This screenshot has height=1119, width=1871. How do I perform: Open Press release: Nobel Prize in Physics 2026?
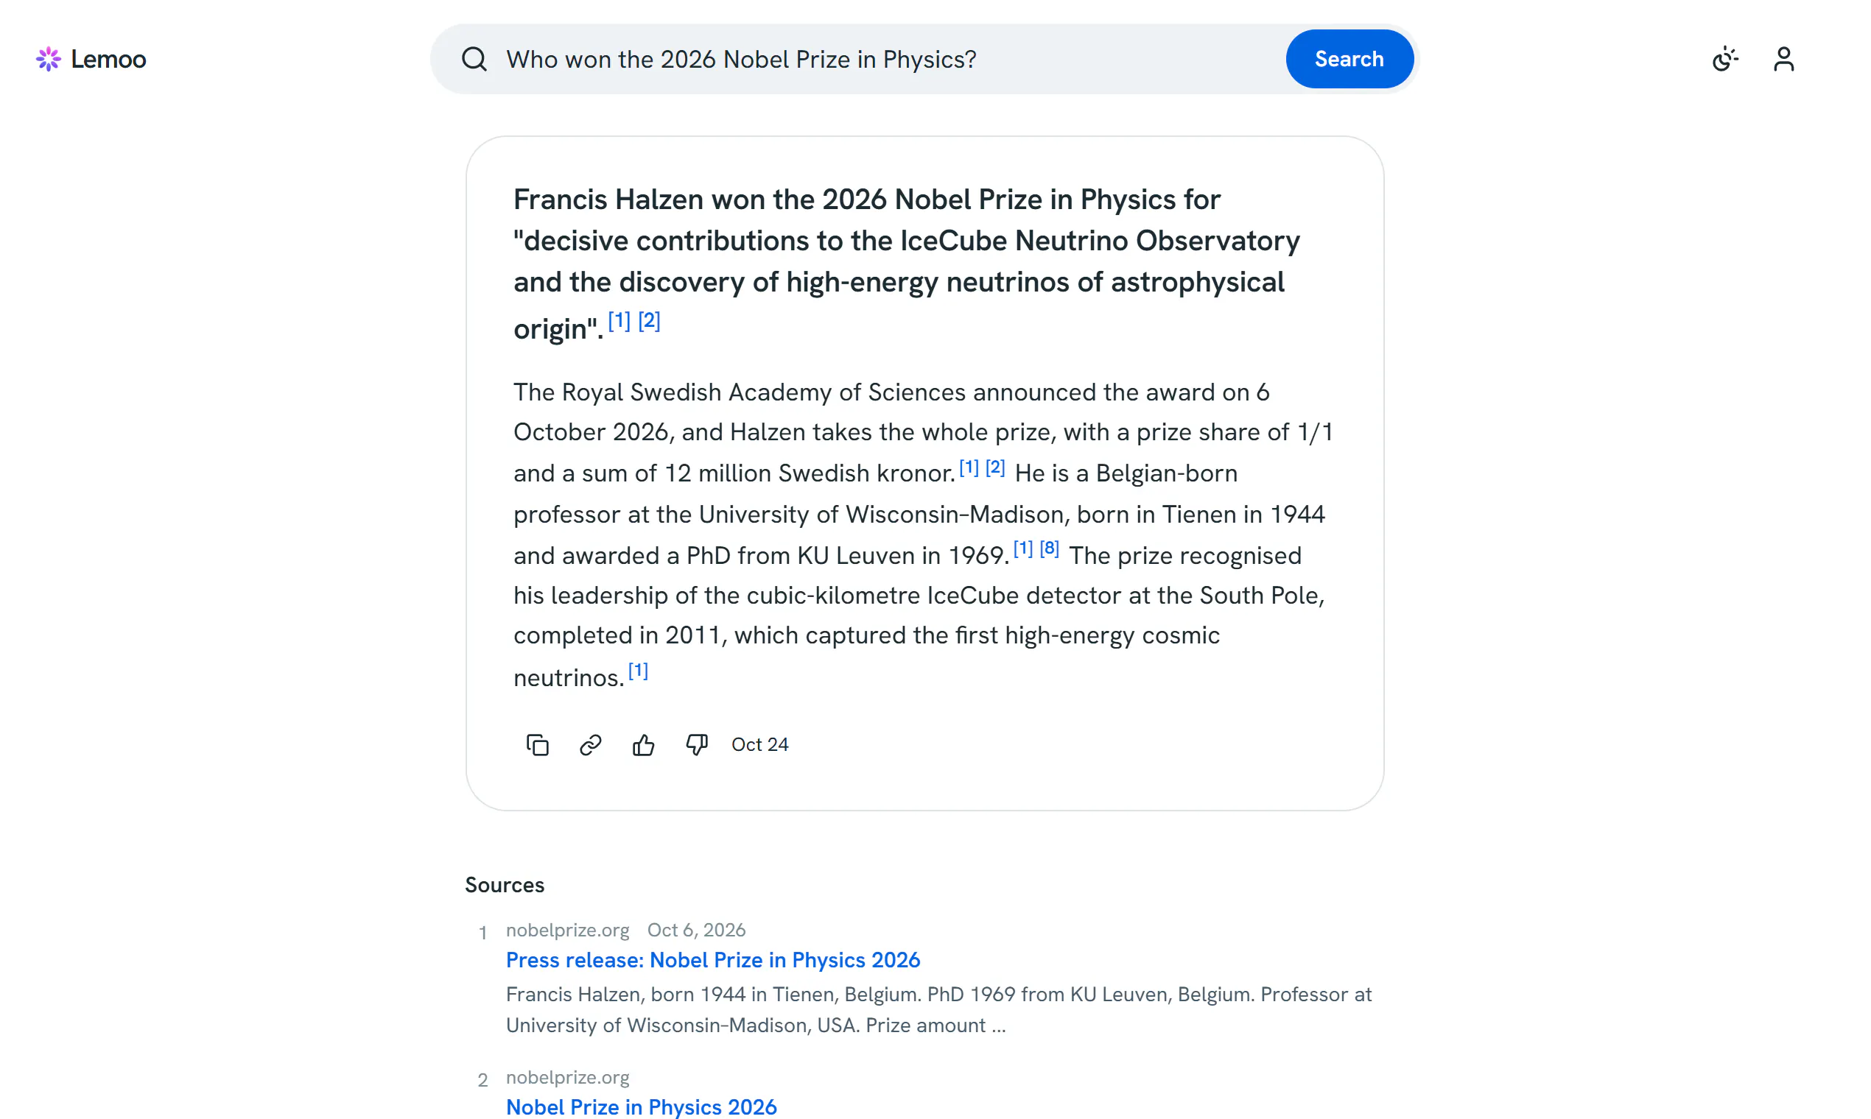point(713,960)
